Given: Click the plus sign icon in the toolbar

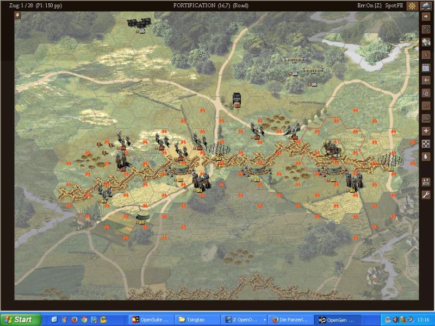Looking at the screenshot, I should pos(426,131).
